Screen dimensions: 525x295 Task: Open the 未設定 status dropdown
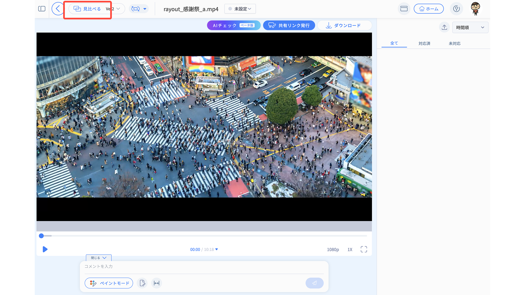[240, 9]
